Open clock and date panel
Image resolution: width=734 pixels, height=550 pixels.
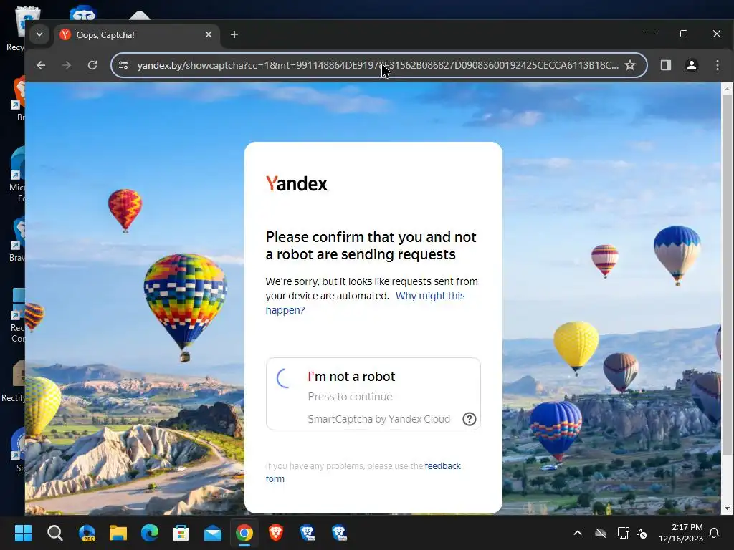tap(681, 533)
